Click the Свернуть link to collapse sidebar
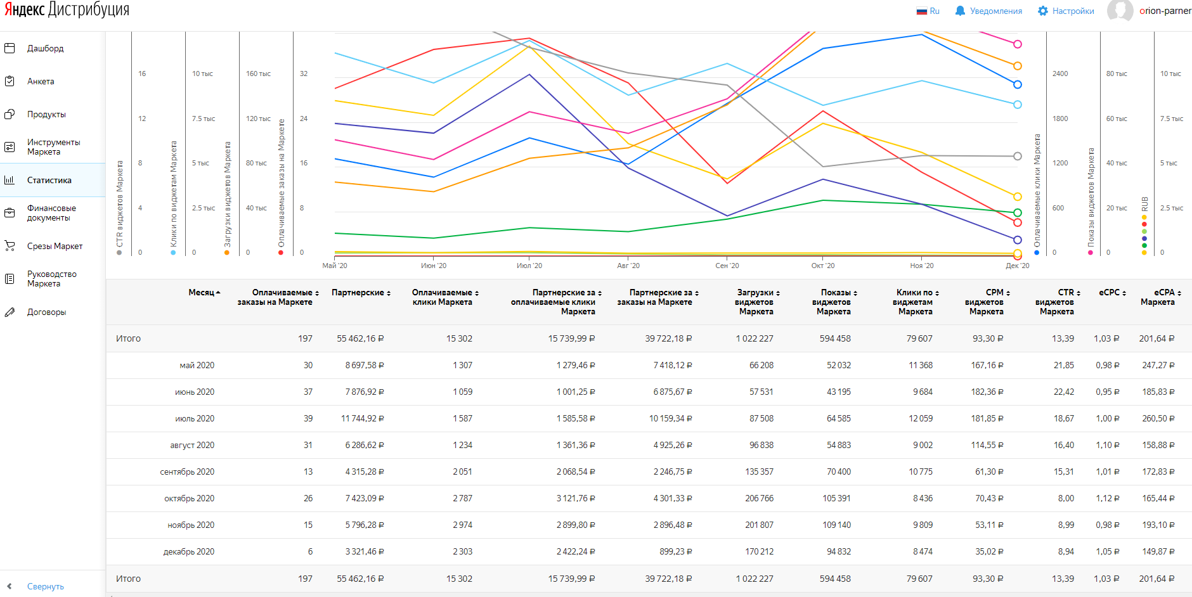This screenshot has width=1192, height=597. tap(46, 586)
